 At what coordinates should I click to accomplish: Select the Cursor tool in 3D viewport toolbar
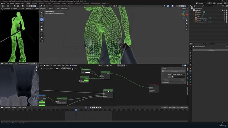tap(42, 16)
